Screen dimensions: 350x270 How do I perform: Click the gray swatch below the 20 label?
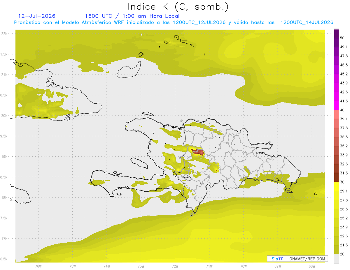click(336, 258)
